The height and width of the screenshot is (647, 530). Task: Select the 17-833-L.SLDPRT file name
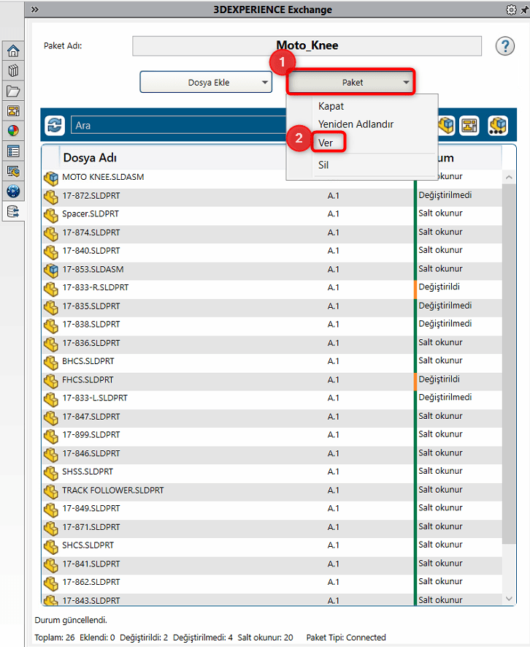point(95,398)
